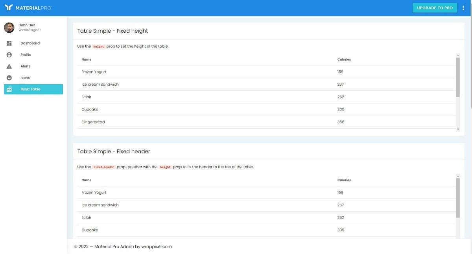The height and width of the screenshot is (254, 472).
Task: Open the Dashboard menu entry
Action: tap(30, 43)
